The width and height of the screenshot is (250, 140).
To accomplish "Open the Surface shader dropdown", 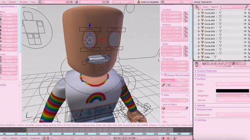I will [233, 84].
